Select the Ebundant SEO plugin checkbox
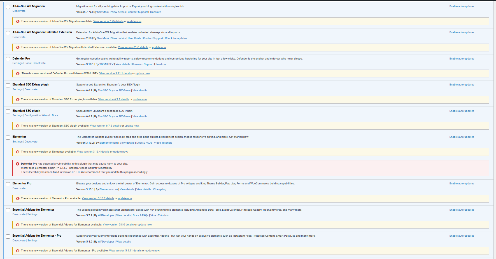 tap(8, 111)
